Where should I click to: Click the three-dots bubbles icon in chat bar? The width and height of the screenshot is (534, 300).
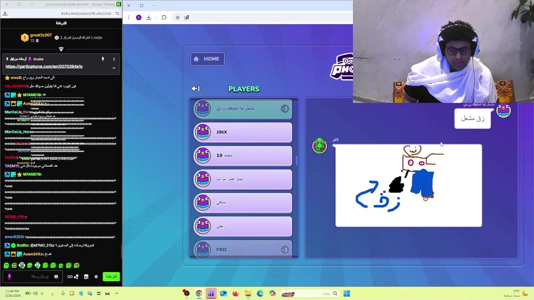[x=76, y=277]
